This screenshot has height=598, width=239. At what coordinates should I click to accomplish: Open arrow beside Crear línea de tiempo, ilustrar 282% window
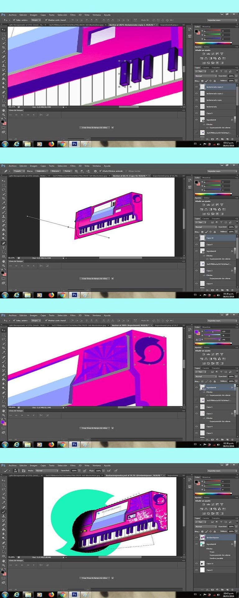coord(112,128)
